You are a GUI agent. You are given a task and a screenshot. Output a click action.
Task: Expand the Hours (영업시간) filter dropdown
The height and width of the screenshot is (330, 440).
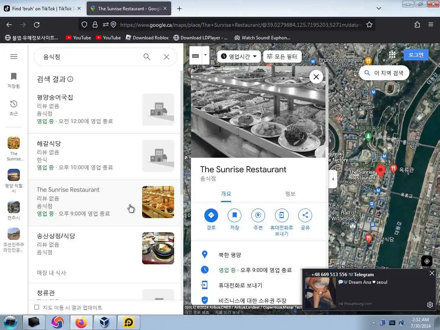coord(239,57)
